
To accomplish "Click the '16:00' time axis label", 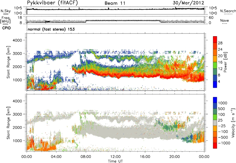I will click(145, 157).
